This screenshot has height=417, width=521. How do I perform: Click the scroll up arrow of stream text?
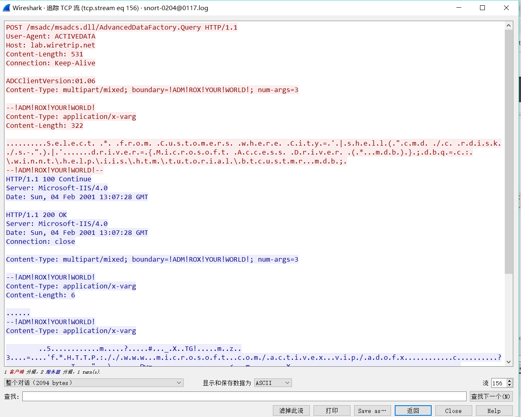pos(509,25)
